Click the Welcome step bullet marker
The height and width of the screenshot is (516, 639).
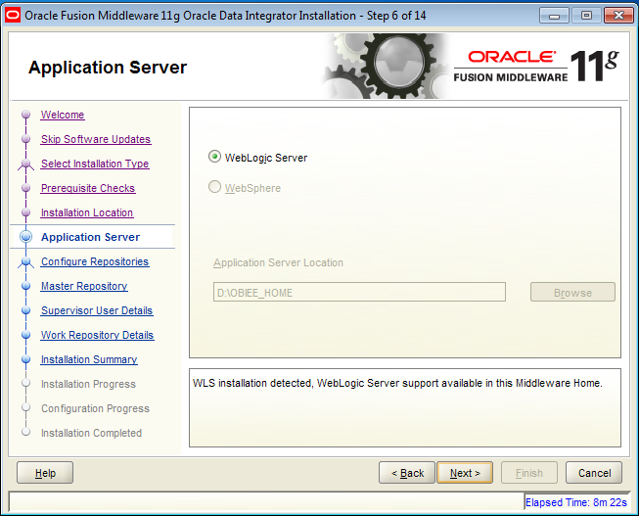(25, 115)
